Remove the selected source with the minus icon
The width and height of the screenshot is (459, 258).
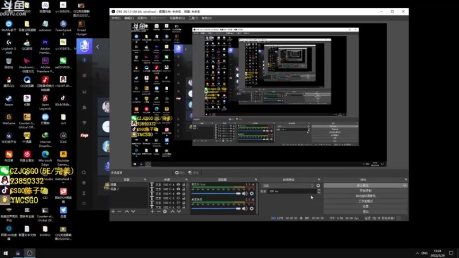[158, 212]
